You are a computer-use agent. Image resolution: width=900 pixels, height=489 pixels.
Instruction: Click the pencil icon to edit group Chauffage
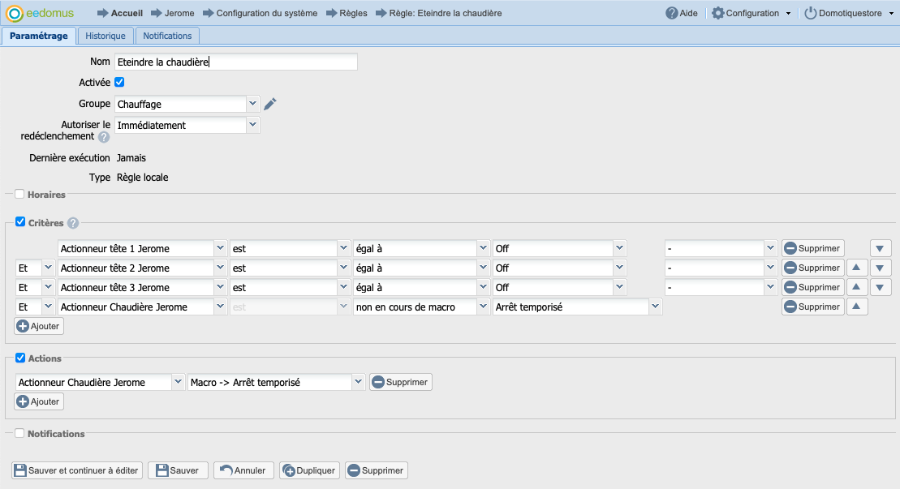271,104
